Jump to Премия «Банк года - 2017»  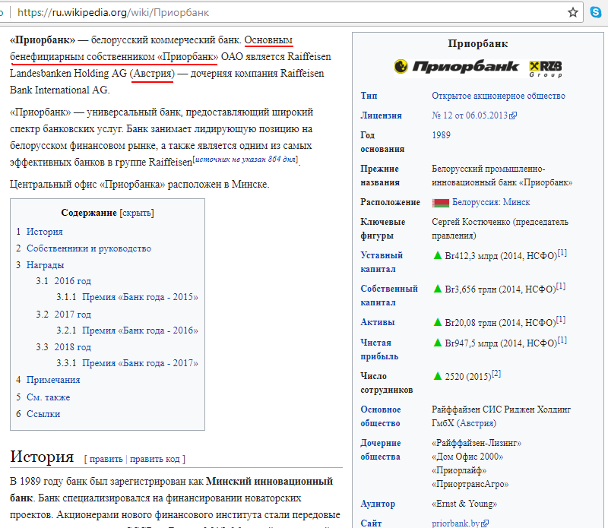(140, 363)
